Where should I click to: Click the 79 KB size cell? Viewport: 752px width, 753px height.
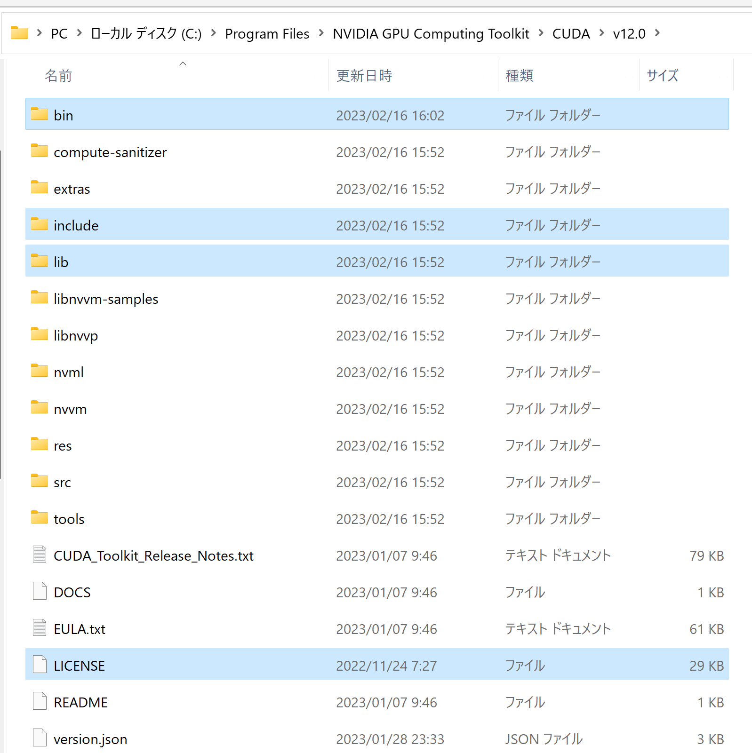pyautogui.click(x=706, y=556)
